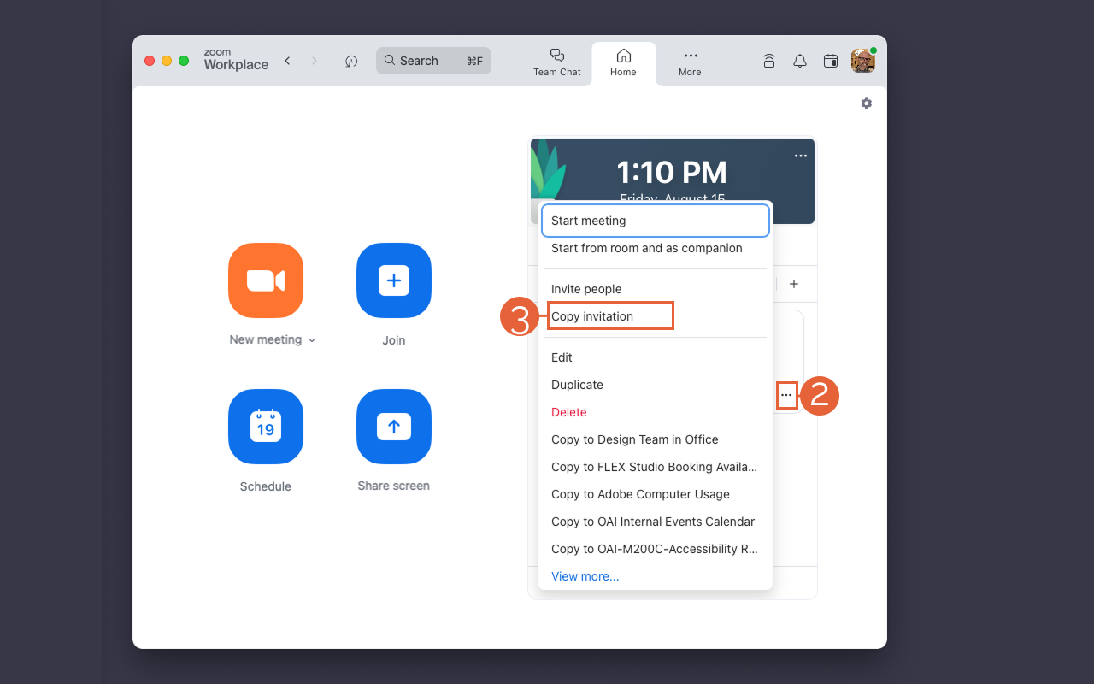Click the Start meeting button
The width and height of the screenshot is (1094, 684).
coord(655,221)
